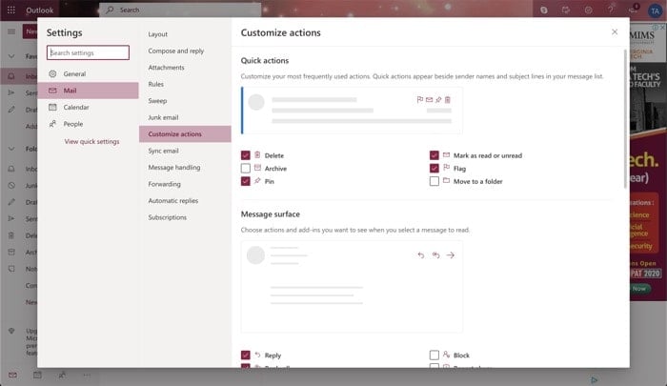Click the forward arrow in message preview
Screen dimensions: 667x386
[x=451, y=254]
